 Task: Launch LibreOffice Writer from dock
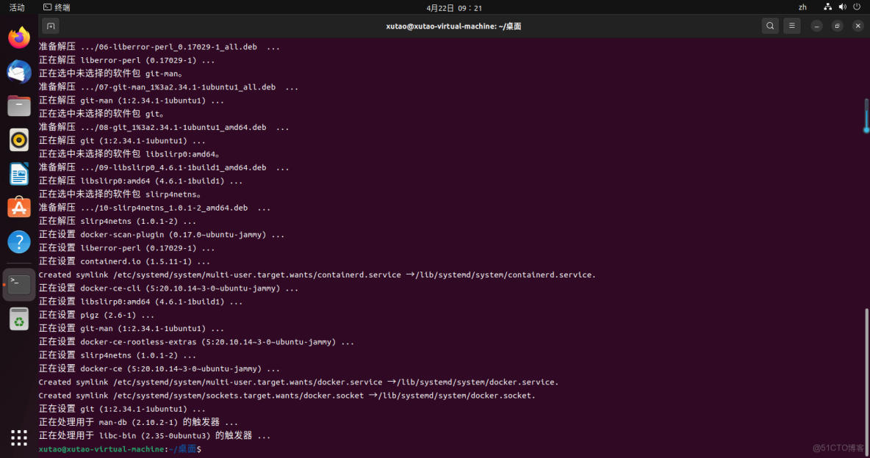[x=19, y=174]
